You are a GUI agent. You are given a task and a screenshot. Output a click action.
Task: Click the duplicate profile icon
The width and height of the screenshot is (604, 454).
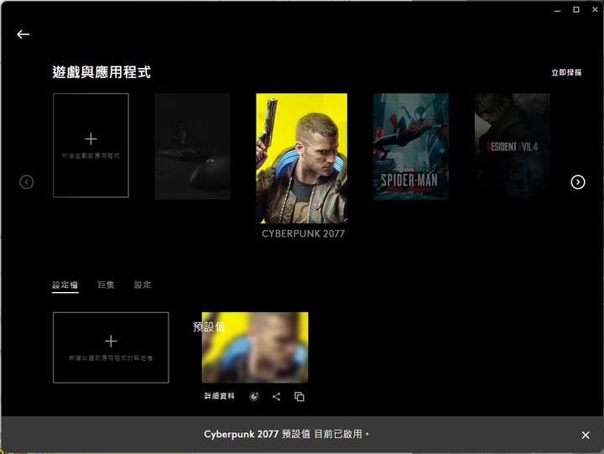299,396
